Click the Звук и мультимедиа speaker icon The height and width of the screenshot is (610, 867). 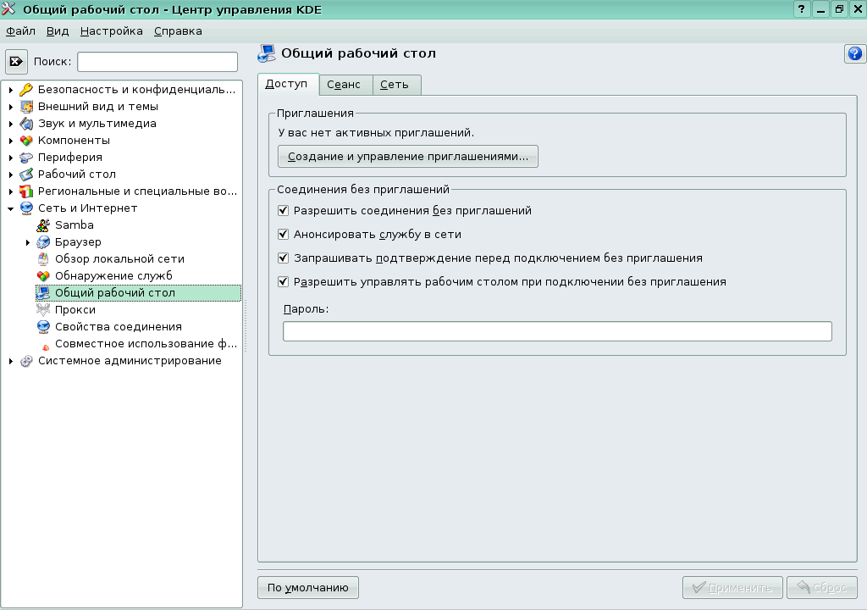(x=25, y=123)
